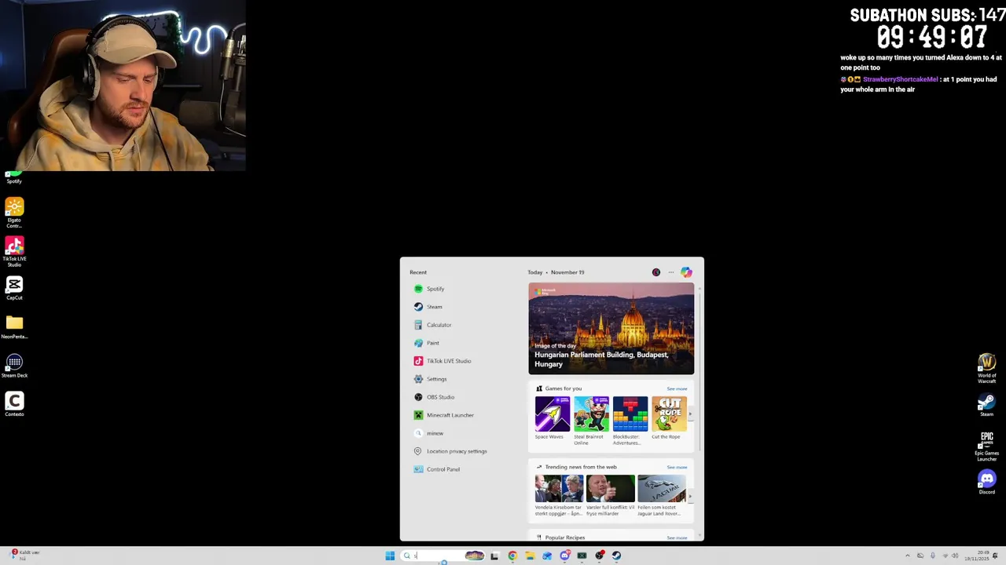
Task: Select World of Warcraft desktop shortcut
Action: pyautogui.click(x=987, y=368)
